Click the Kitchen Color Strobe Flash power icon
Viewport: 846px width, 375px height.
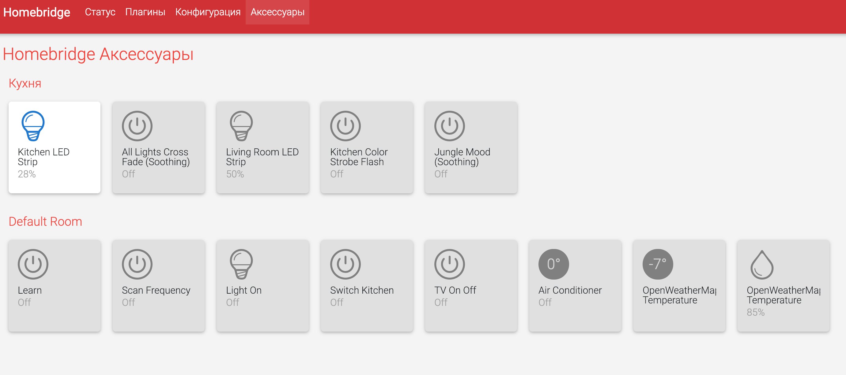pos(345,125)
